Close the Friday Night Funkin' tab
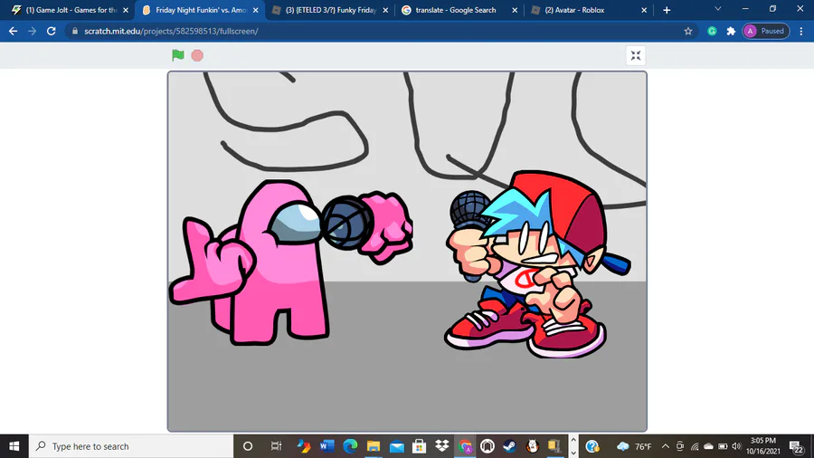 [x=255, y=10]
